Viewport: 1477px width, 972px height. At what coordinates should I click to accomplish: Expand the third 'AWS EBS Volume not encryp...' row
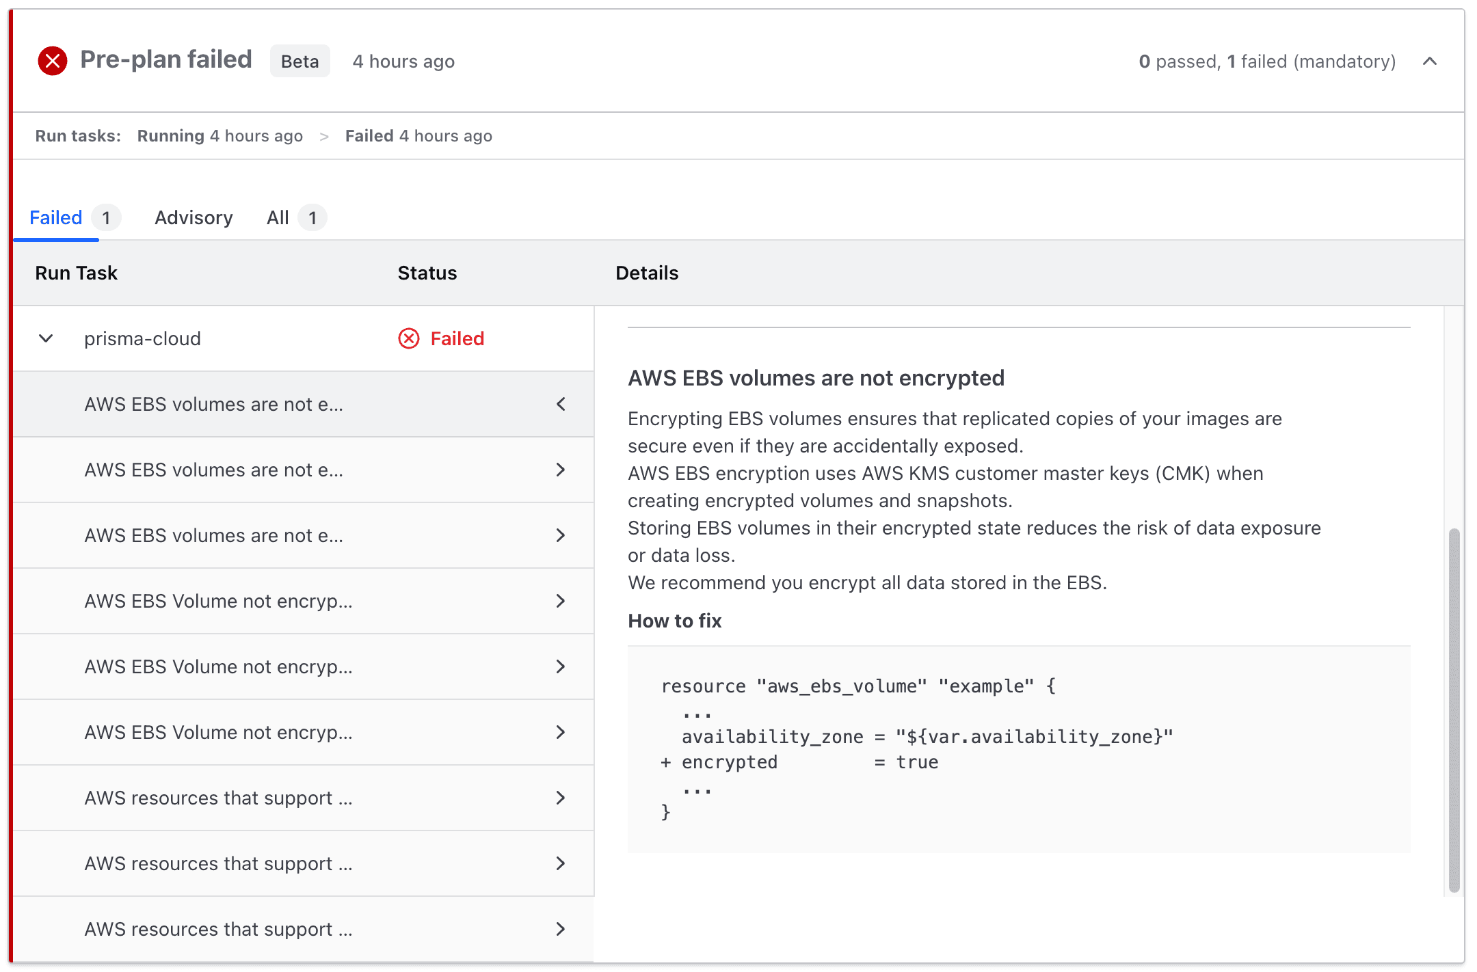[x=561, y=732]
